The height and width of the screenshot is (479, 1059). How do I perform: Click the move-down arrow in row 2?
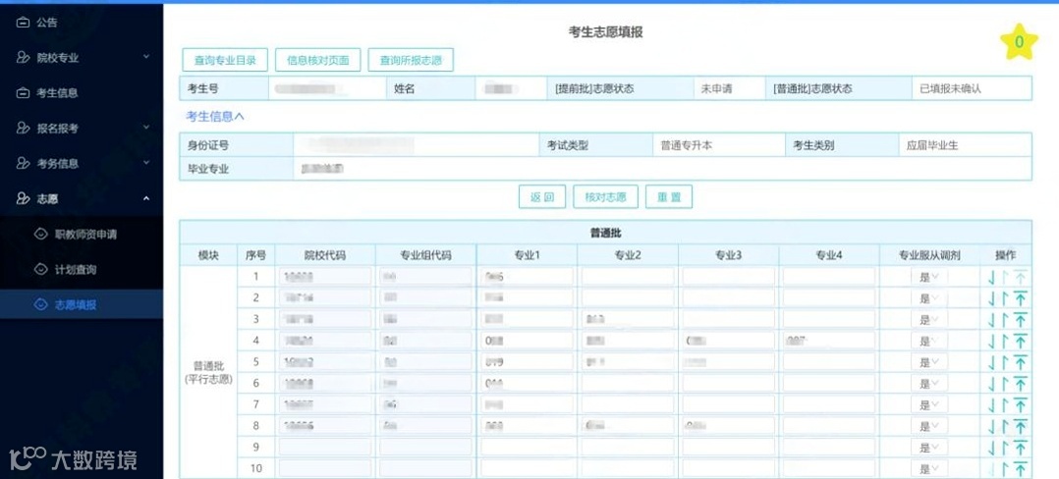[x=992, y=298]
